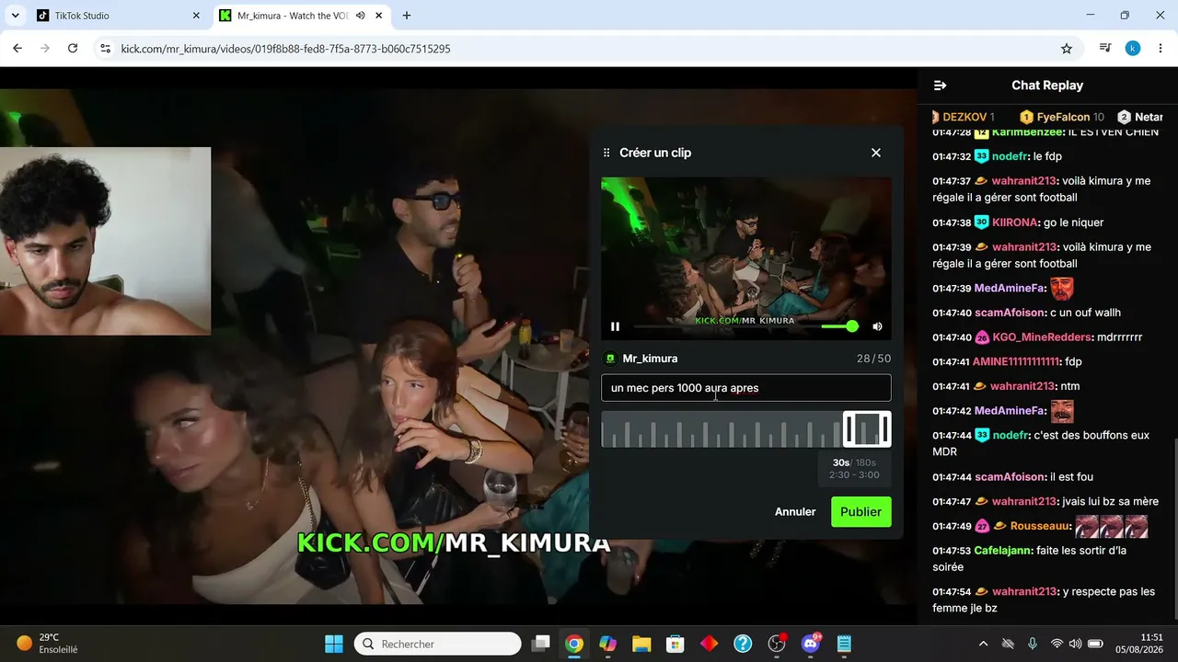Collapse the Chat Replay panel
Image resolution: width=1178 pixels, height=662 pixels.
(x=940, y=86)
